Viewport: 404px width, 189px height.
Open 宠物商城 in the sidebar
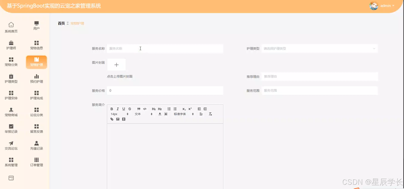tap(11, 112)
